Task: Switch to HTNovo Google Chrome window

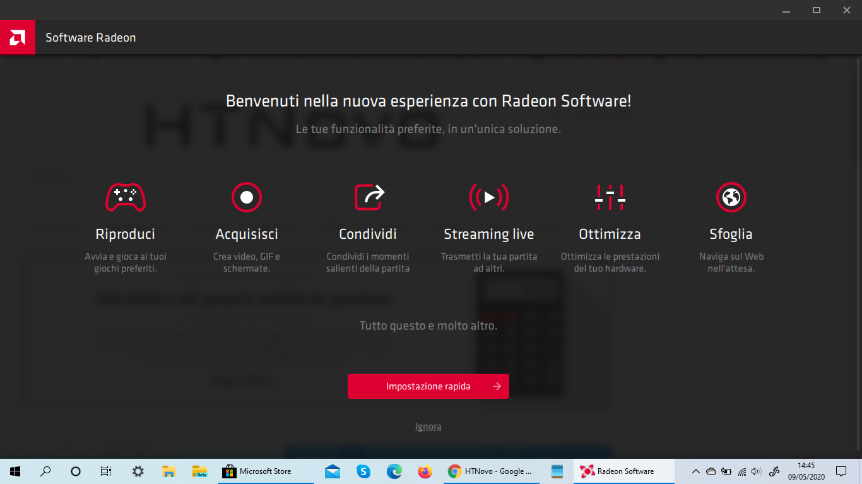Action: tap(492, 471)
